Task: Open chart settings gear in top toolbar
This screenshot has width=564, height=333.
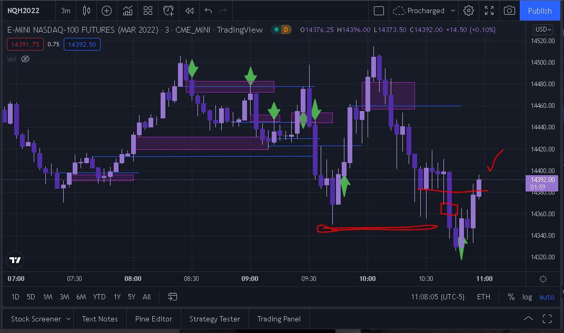Action: point(468,11)
